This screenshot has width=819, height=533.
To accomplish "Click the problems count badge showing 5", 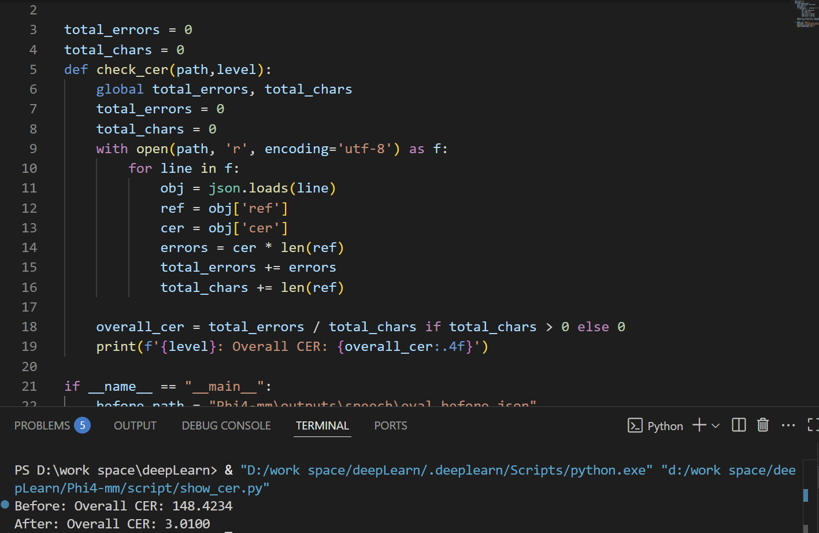I will click(83, 426).
